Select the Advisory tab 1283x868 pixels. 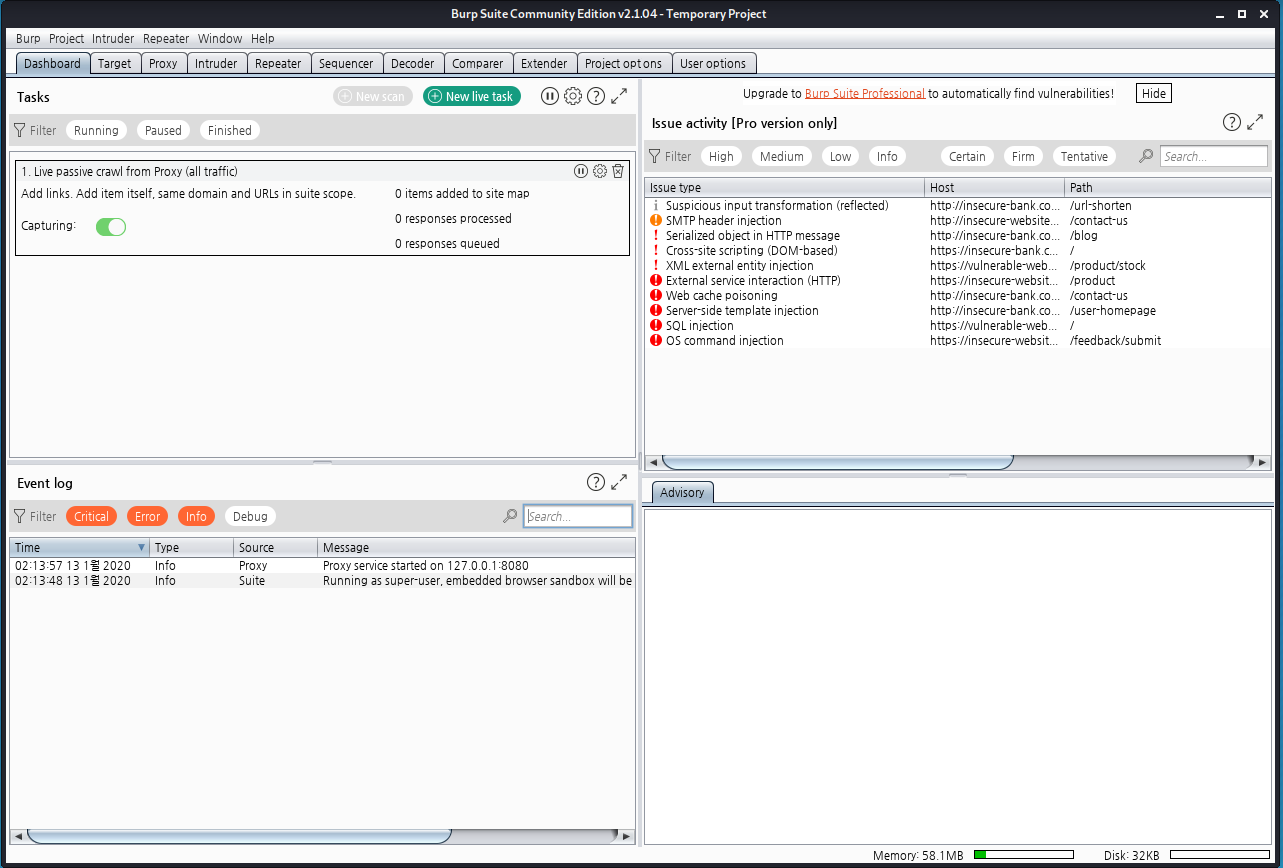coord(682,492)
